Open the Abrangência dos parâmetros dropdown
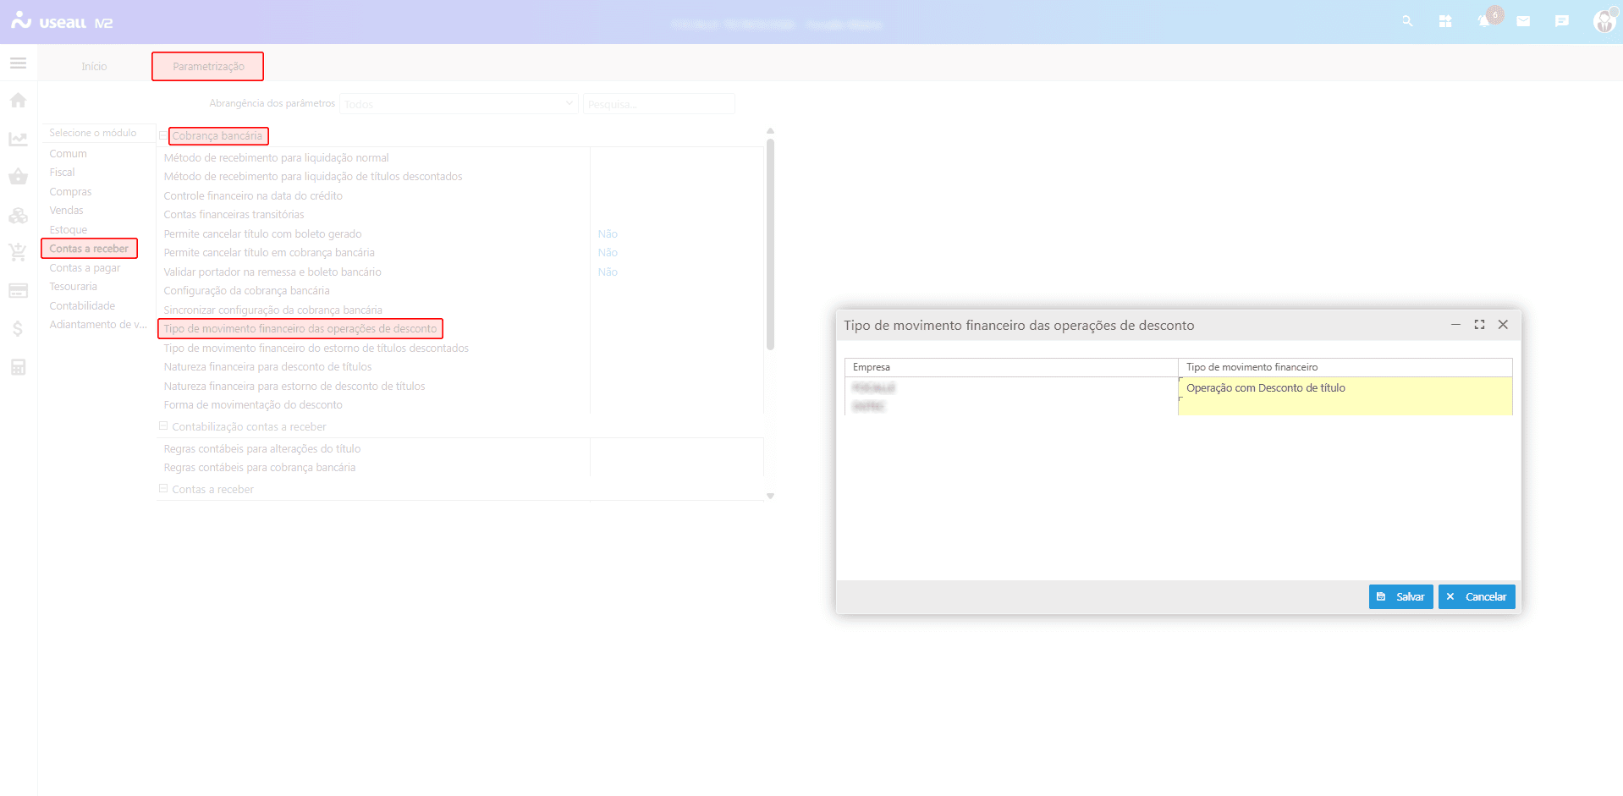1623x796 pixels. point(459,104)
